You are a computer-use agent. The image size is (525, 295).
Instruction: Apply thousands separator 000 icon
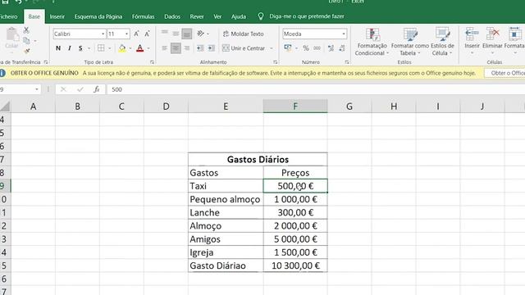pyautogui.click(x=317, y=48)
